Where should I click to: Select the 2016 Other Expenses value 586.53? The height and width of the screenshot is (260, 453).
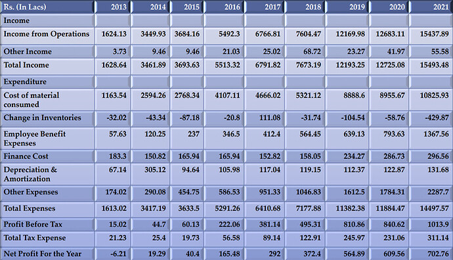[229, 192]
